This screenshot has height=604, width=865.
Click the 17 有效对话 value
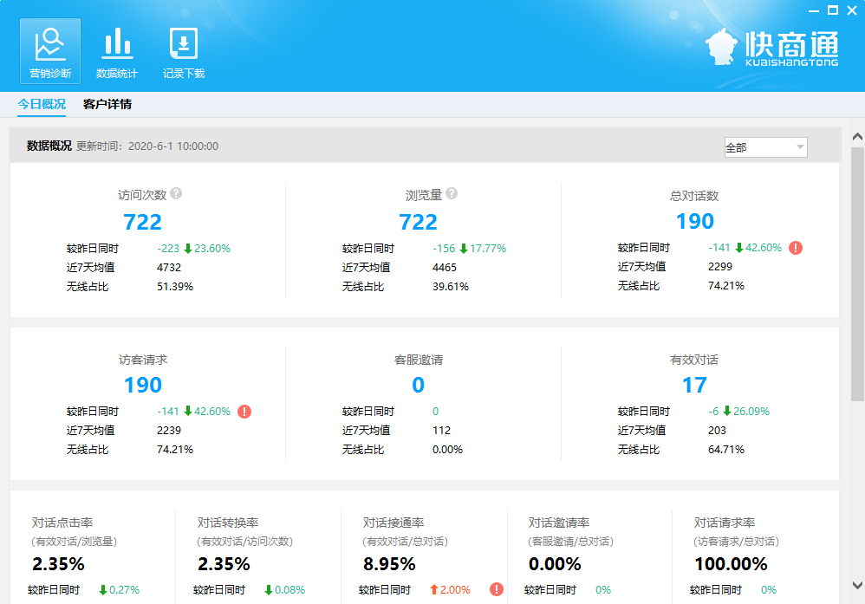694,385
